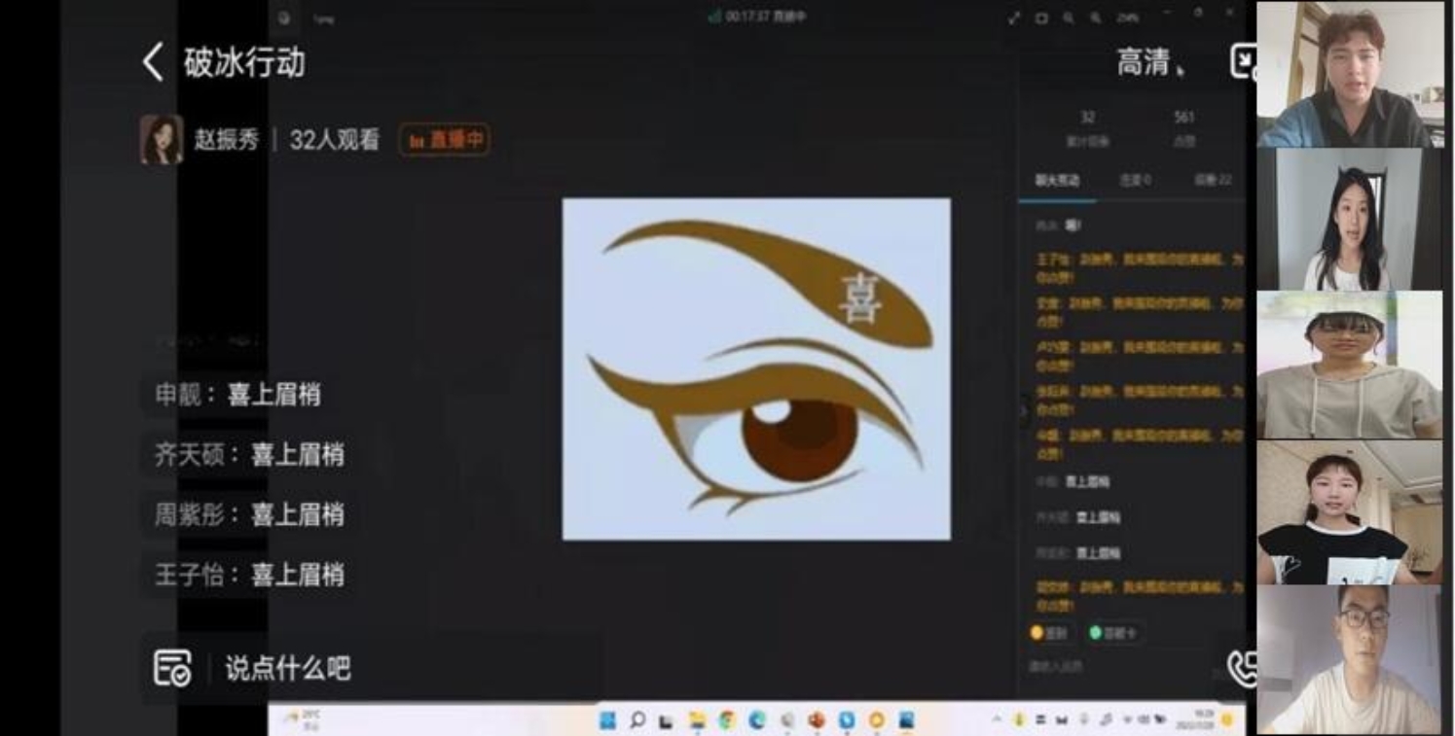Click the 说点什么吧 comment input
Image resolution: width=1455 pixels, height=736 pixels.
[288, 668]
